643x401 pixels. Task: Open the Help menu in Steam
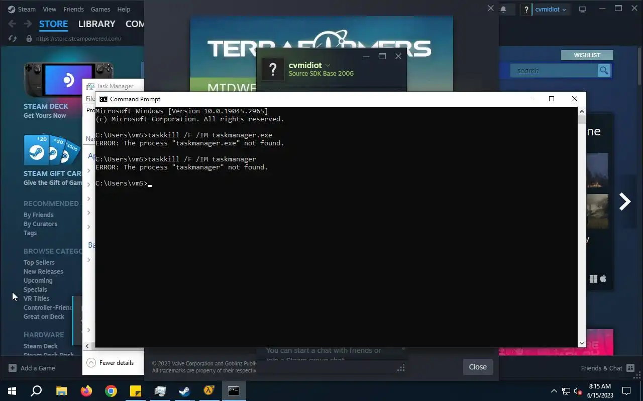pos(124,9)
